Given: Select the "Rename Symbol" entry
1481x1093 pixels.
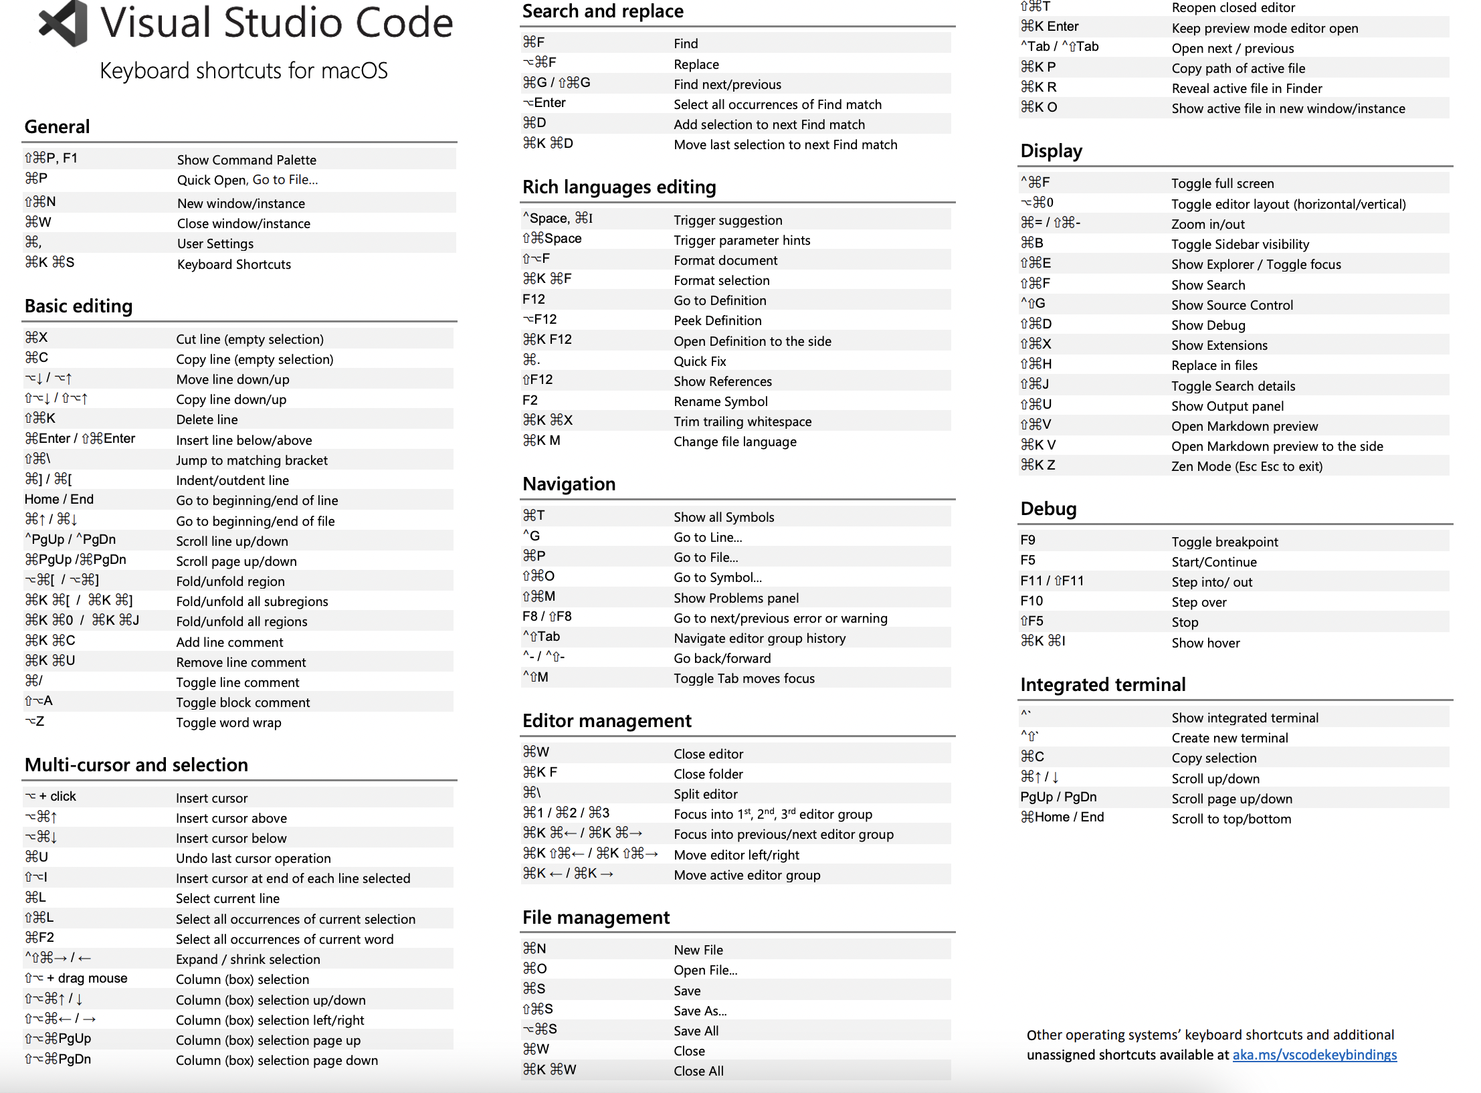Looking at the screenshot, I should point(720,401).
